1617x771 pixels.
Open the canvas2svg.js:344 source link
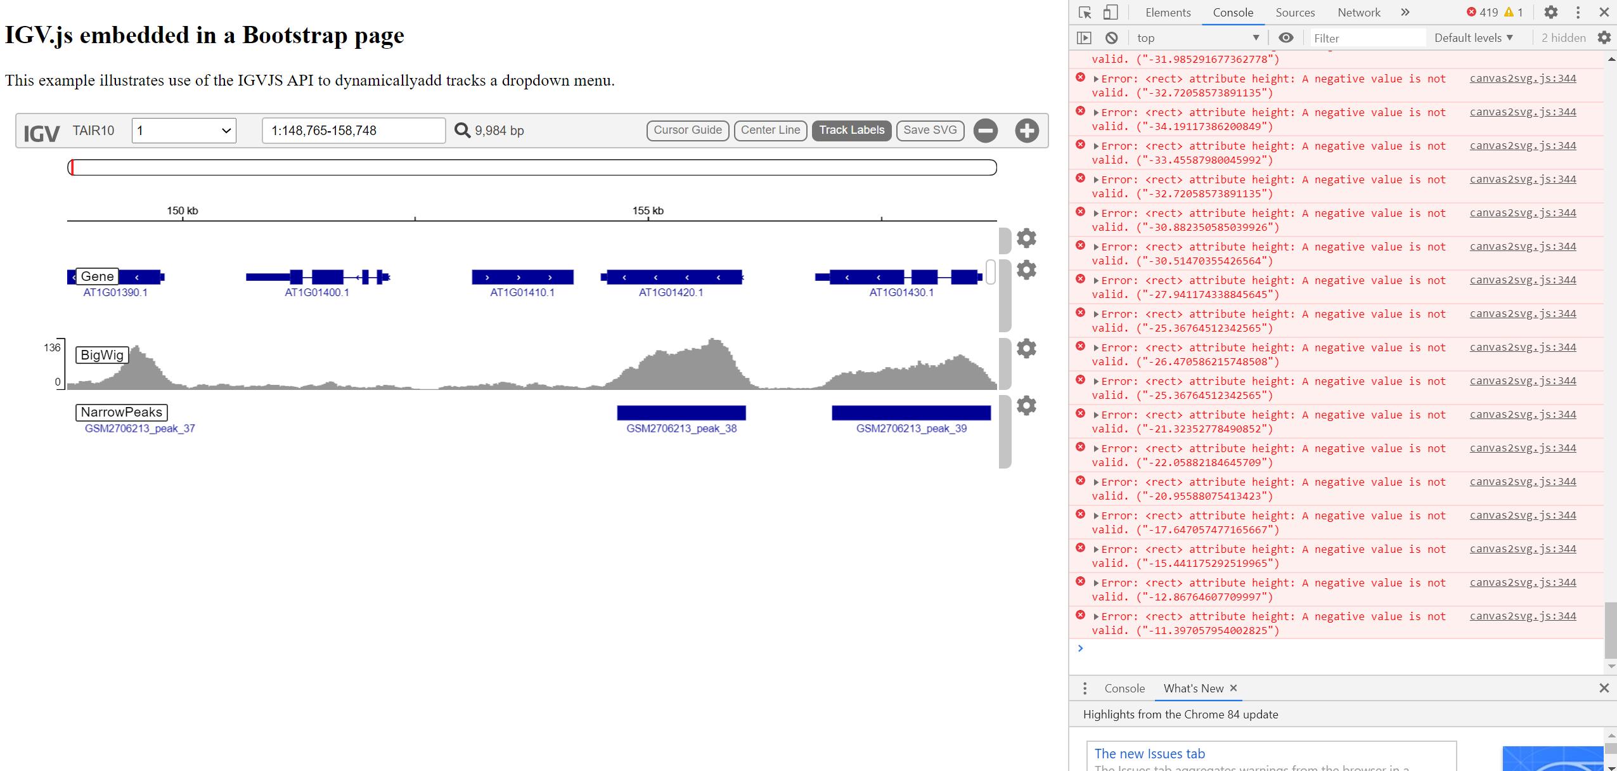click(x=1522, y=78)
